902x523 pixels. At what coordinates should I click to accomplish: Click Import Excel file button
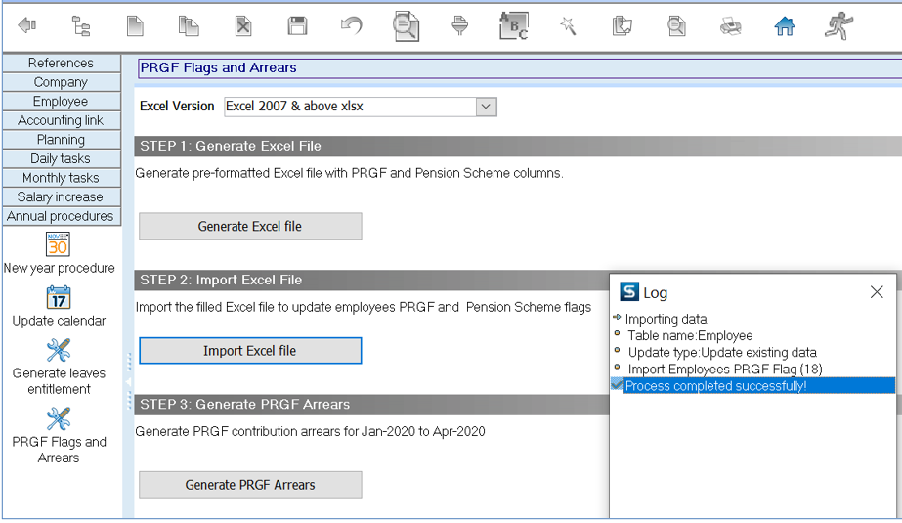coord(250,351)
